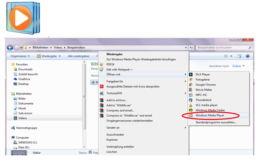Click the TortoiseSVN icon
The width and height of the screenshot is (259, 161).
pyautogui.click(x=102, y=93)
